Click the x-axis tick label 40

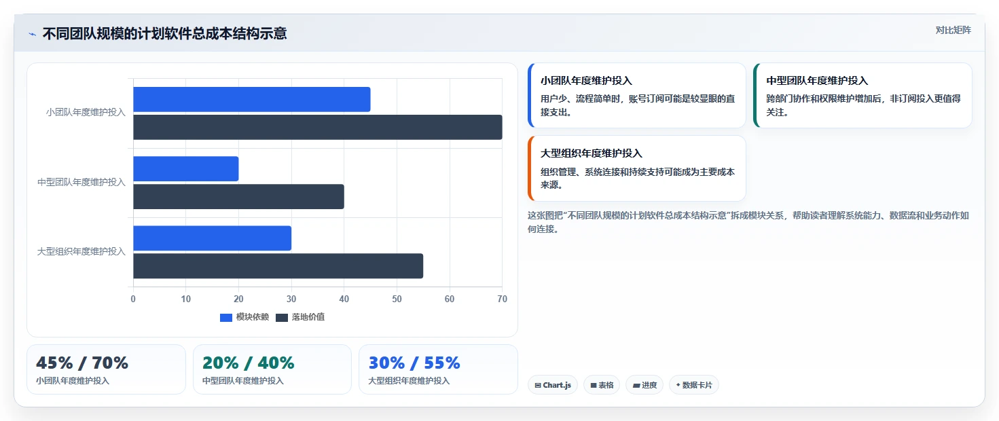(x=344, y=299)
